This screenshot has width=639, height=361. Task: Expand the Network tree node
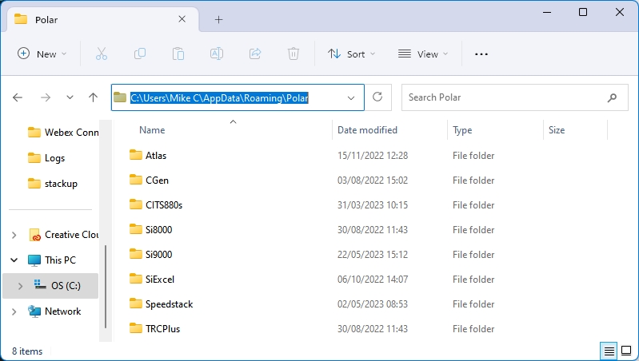14,311
